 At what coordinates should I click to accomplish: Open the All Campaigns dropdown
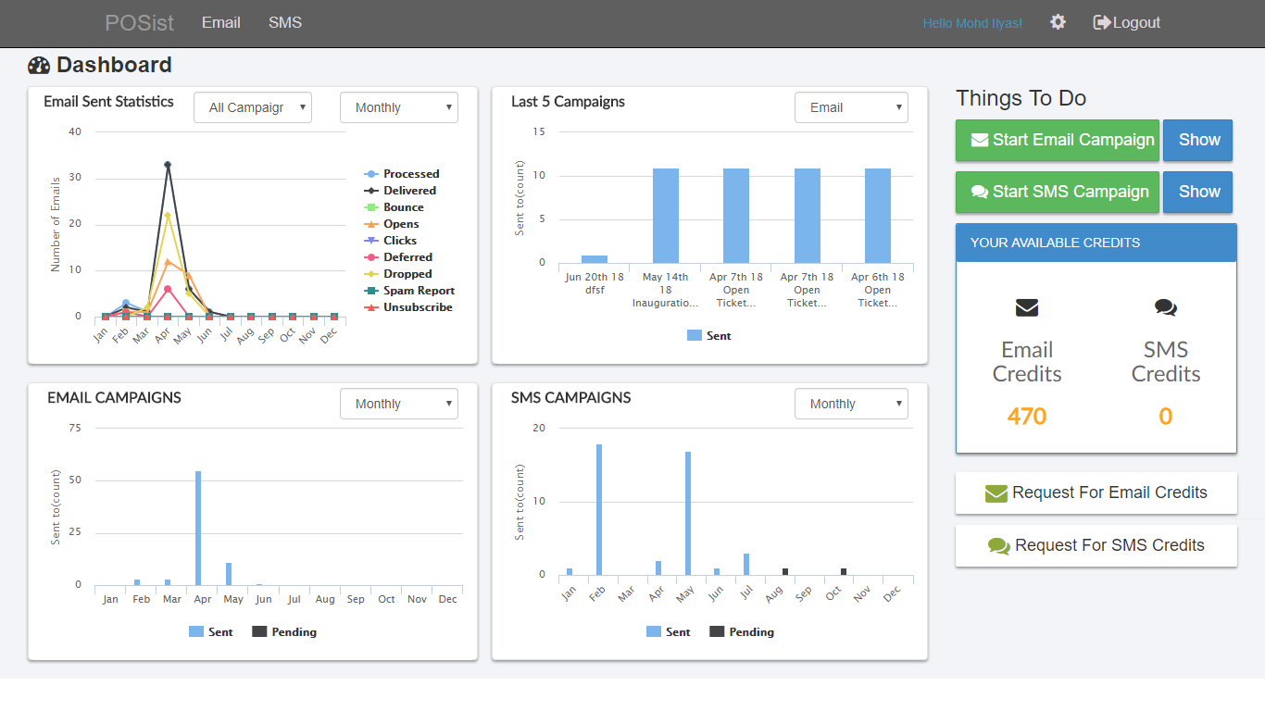[x=253, y=107]
